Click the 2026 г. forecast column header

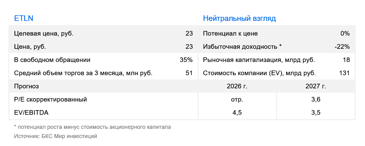(x=237, y=86)
